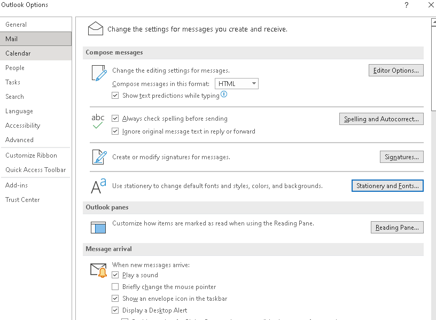The width and height of the screenshot is (436, 320).
Task: Open the Add-ins options page
Action: click(15, 185)
